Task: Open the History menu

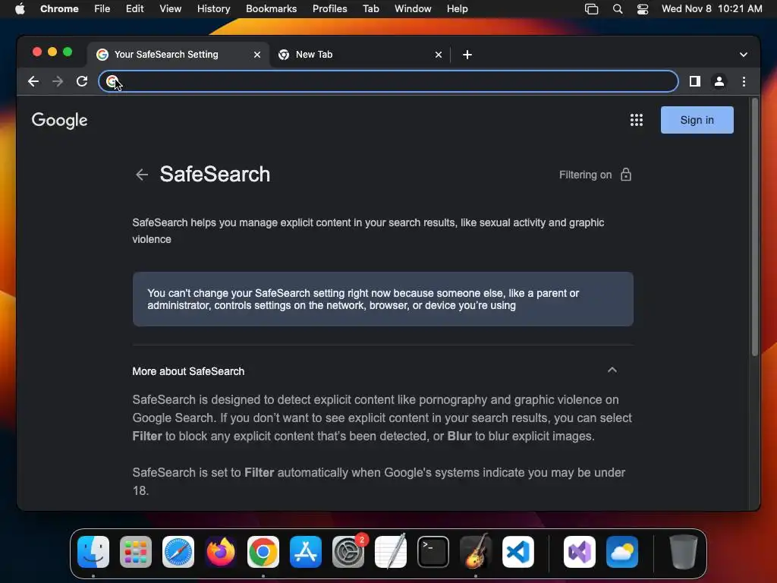Action: tap(213, 9)
